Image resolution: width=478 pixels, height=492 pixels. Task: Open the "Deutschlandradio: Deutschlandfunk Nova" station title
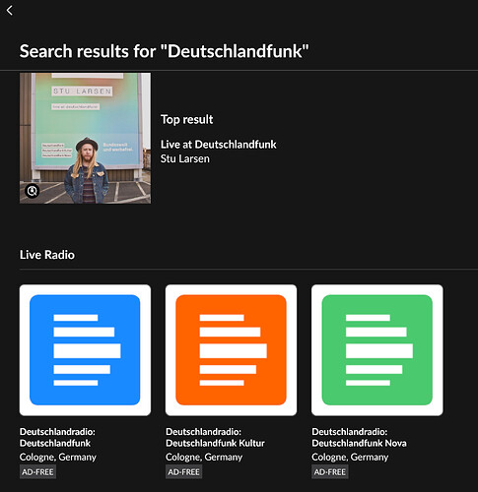click(x=359, y=437)
